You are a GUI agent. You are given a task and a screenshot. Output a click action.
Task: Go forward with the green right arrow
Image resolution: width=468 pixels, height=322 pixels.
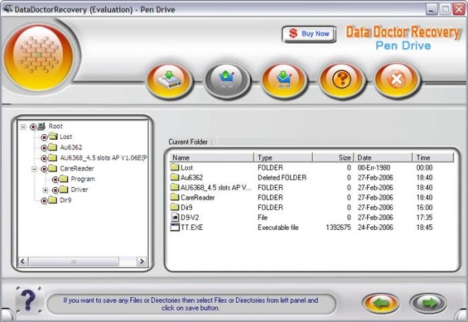point(428,303)
